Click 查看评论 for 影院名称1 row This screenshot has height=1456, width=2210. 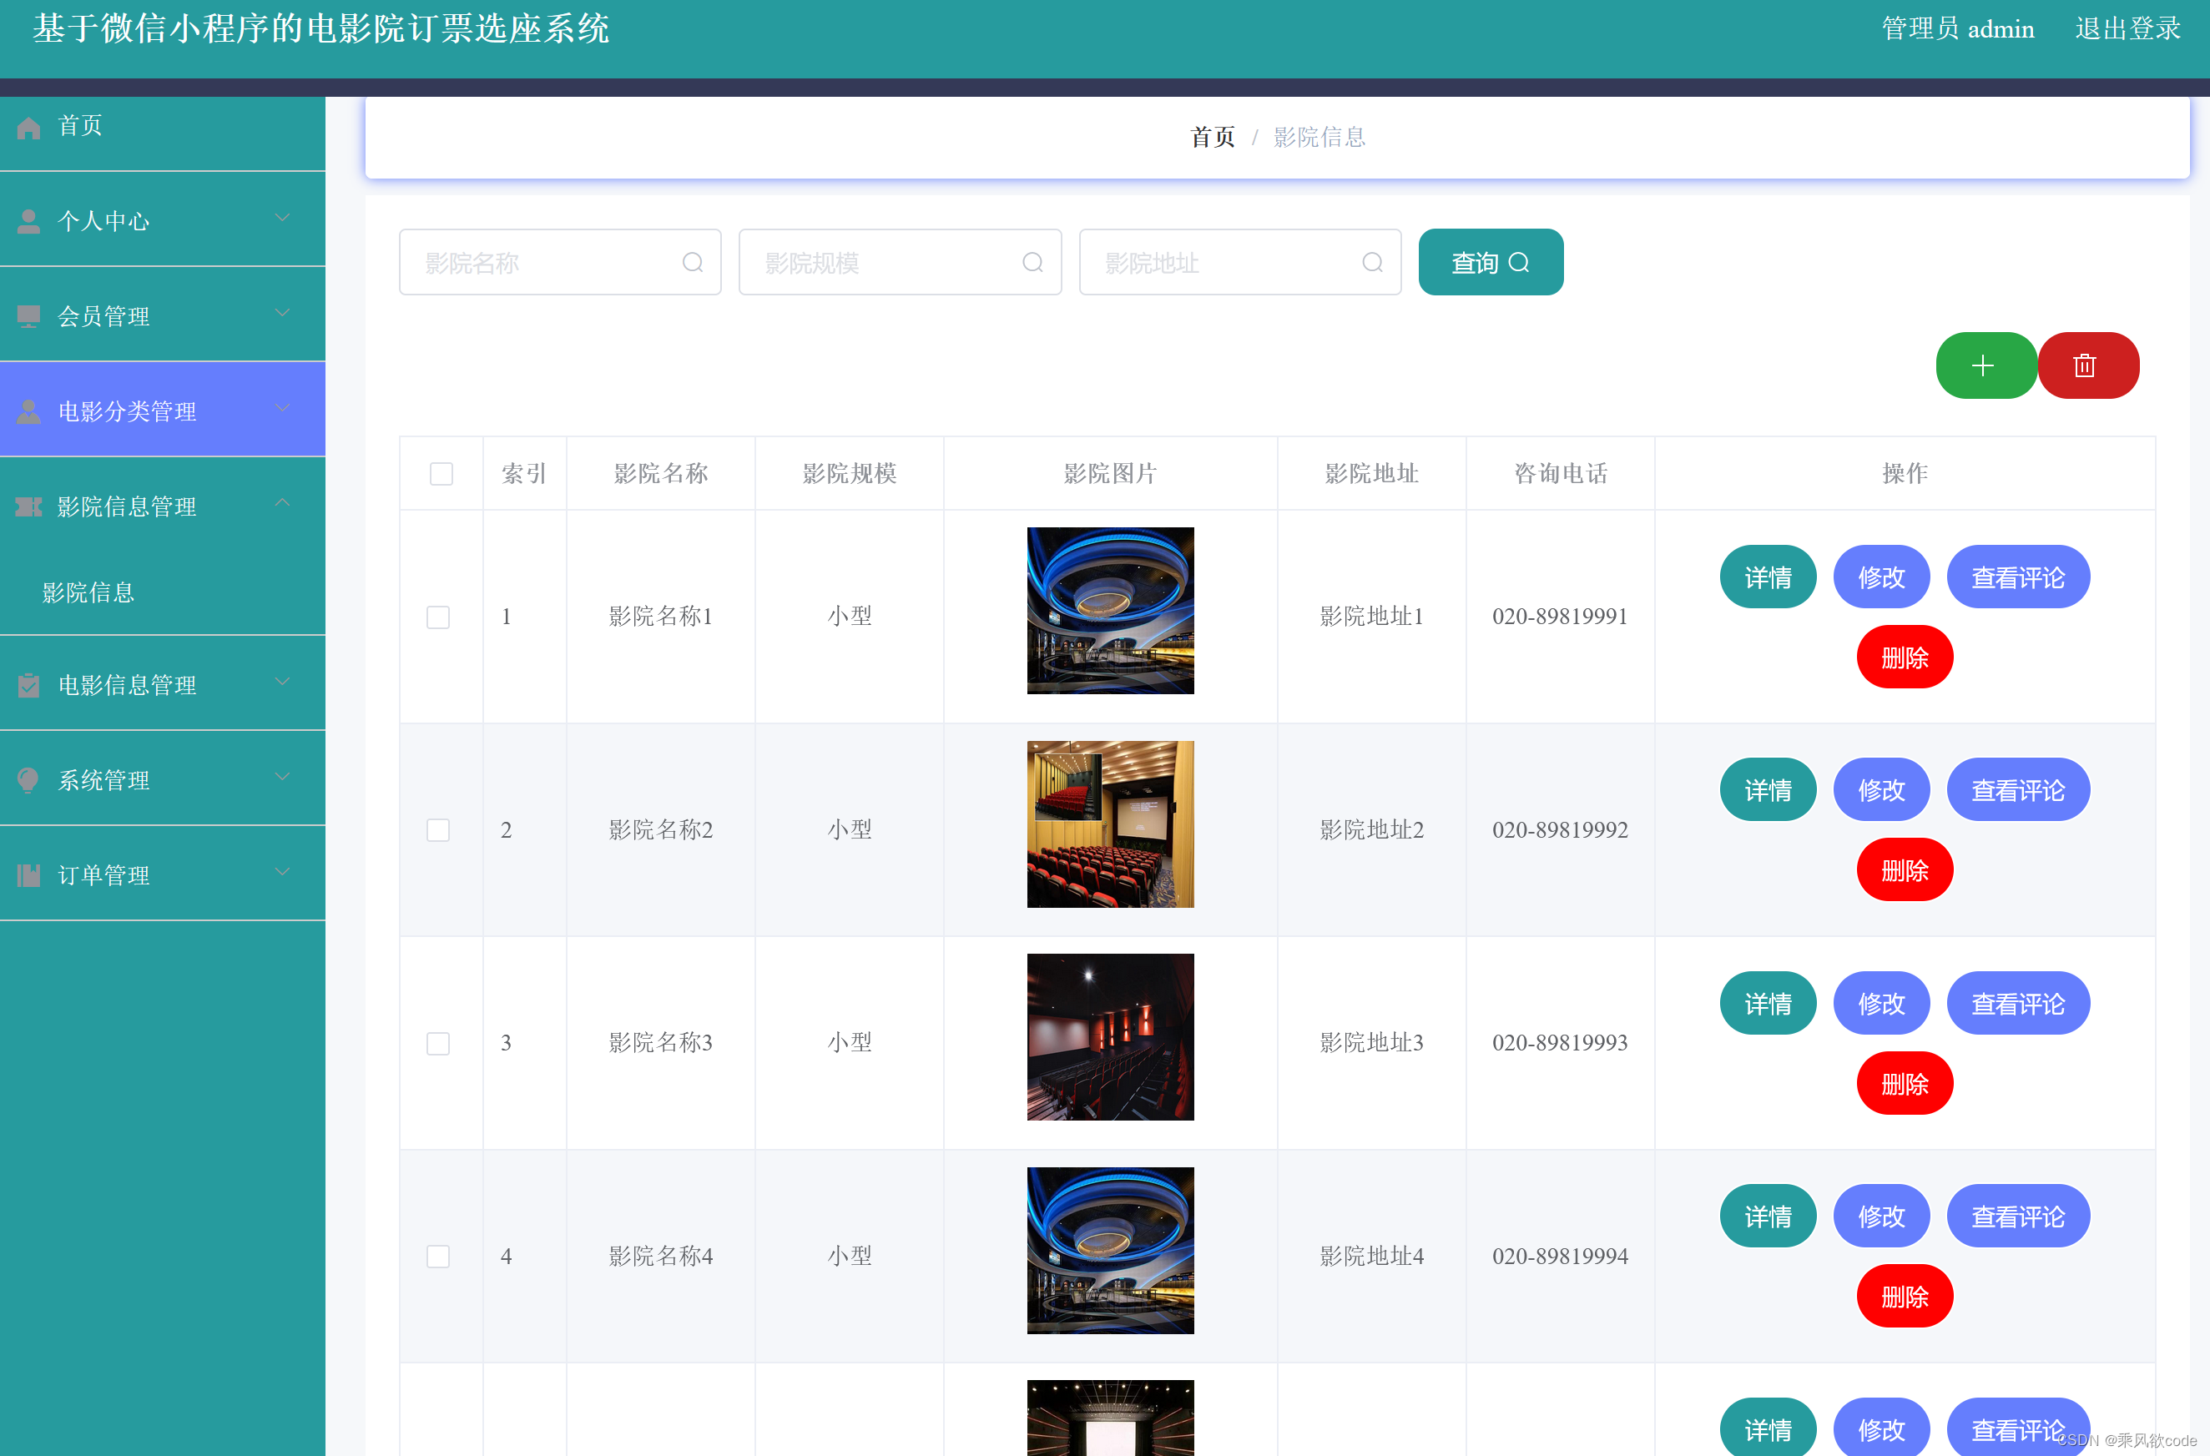[x=2017, y=577]
